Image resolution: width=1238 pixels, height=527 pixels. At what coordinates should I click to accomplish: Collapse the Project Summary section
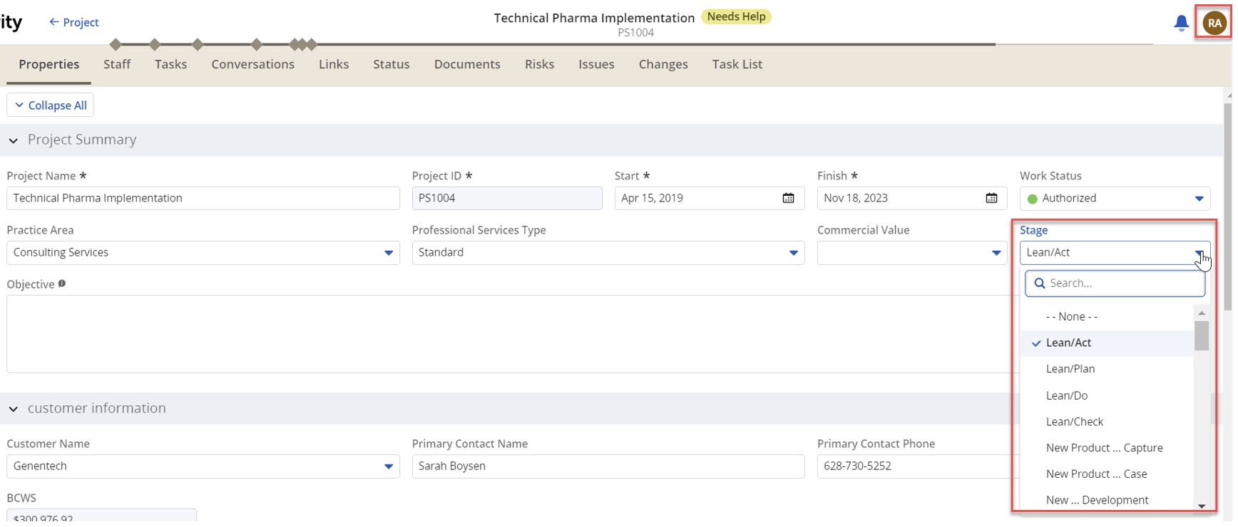(14, 140)
